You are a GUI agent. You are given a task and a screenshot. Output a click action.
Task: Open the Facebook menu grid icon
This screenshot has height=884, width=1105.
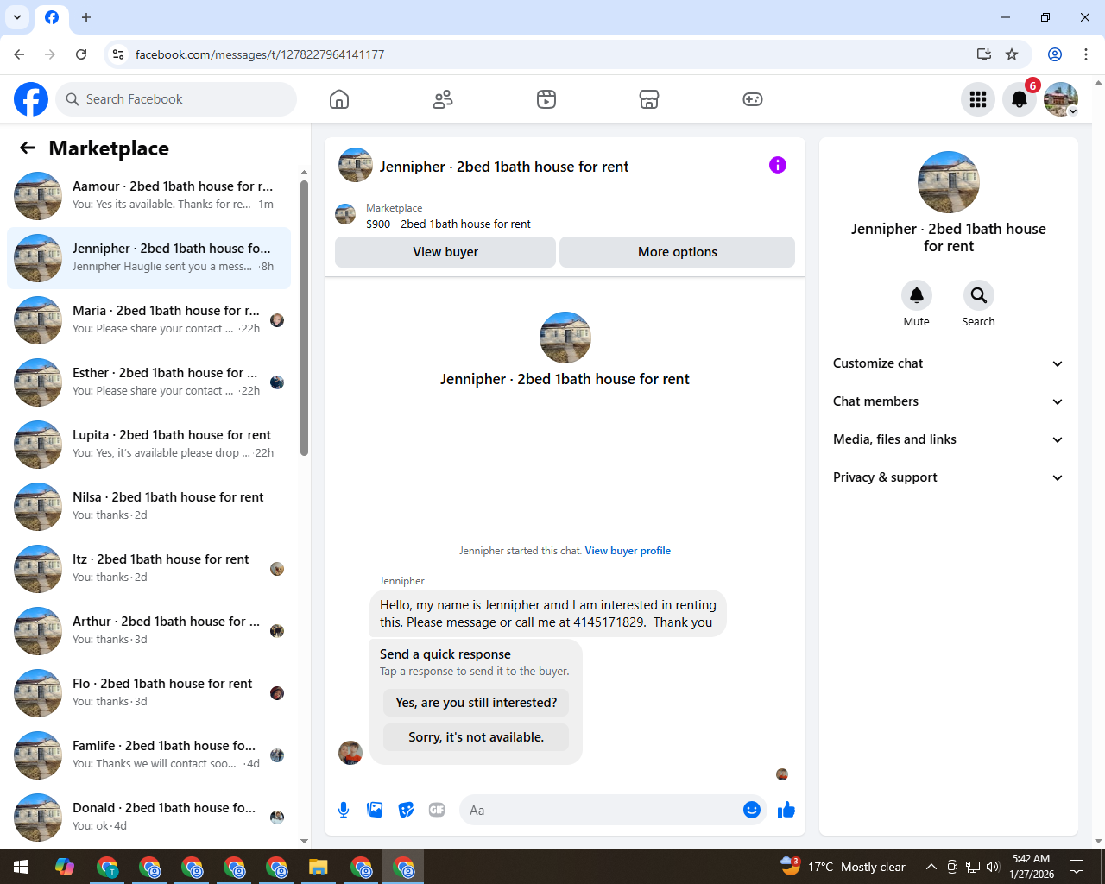tap(978, 99)
